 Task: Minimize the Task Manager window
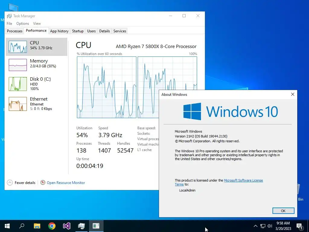pos(171,16)
